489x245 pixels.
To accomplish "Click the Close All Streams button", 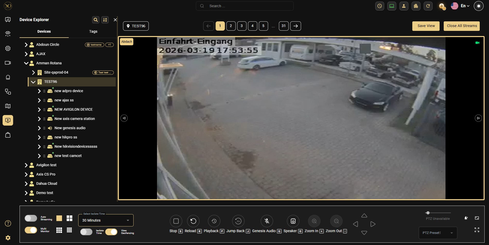I will click(462, 26).
